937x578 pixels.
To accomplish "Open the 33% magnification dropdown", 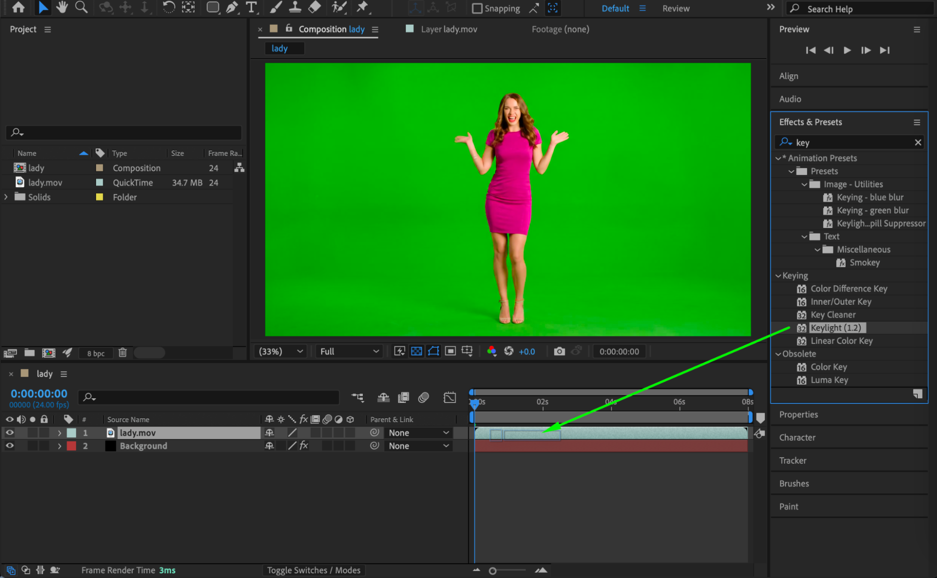I will click(280, 351).
